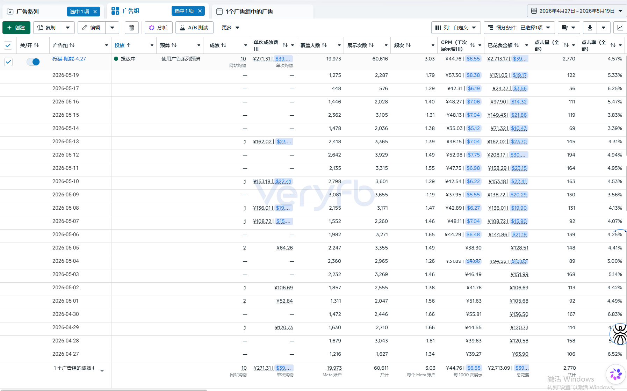Expand the 列: 自定义 columns dropdown

tap(456, 28)
